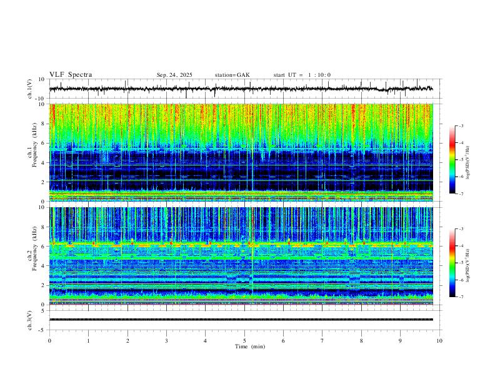Click the ch.3 voltage trace panel
The image size is (495, 382).
point(245,320)
